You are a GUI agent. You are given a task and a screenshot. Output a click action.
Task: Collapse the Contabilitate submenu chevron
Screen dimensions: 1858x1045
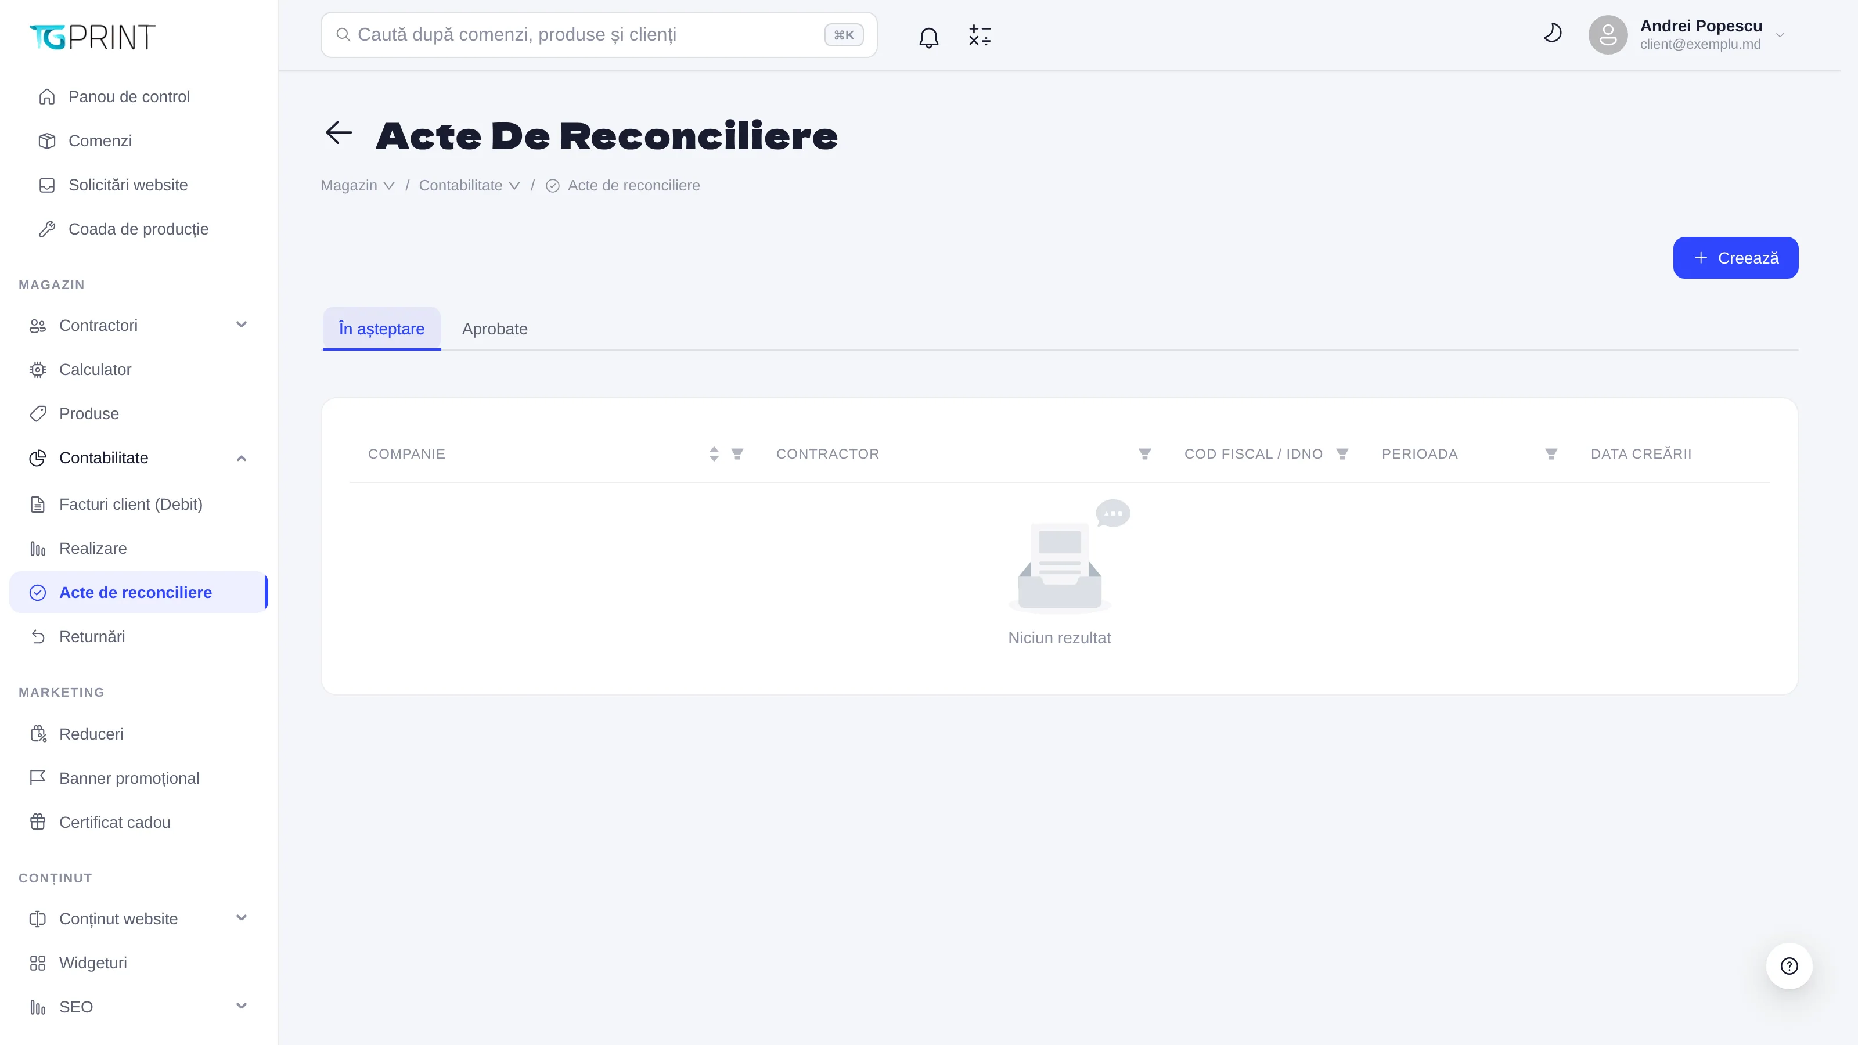242,458
